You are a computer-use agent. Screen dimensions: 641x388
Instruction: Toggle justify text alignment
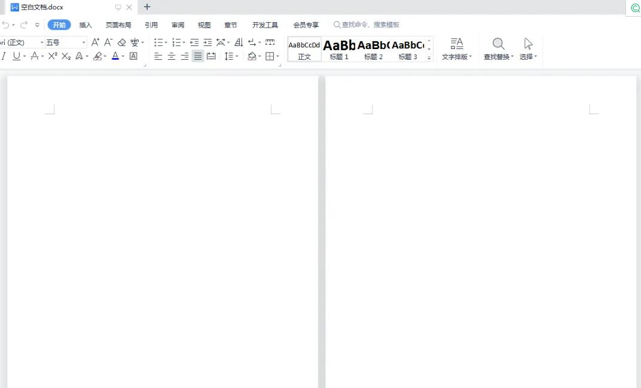[198, 56]
